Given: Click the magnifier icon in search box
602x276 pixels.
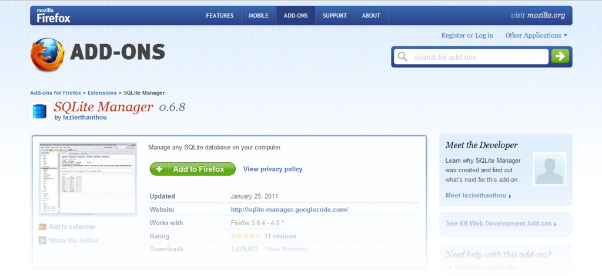Looking at the screenshot, I should point(402,57).
